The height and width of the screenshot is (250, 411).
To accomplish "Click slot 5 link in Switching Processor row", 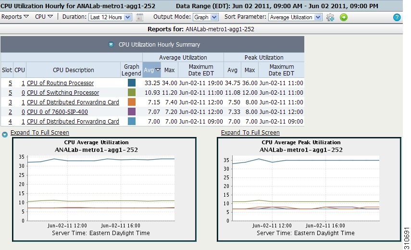I will 10,93.
